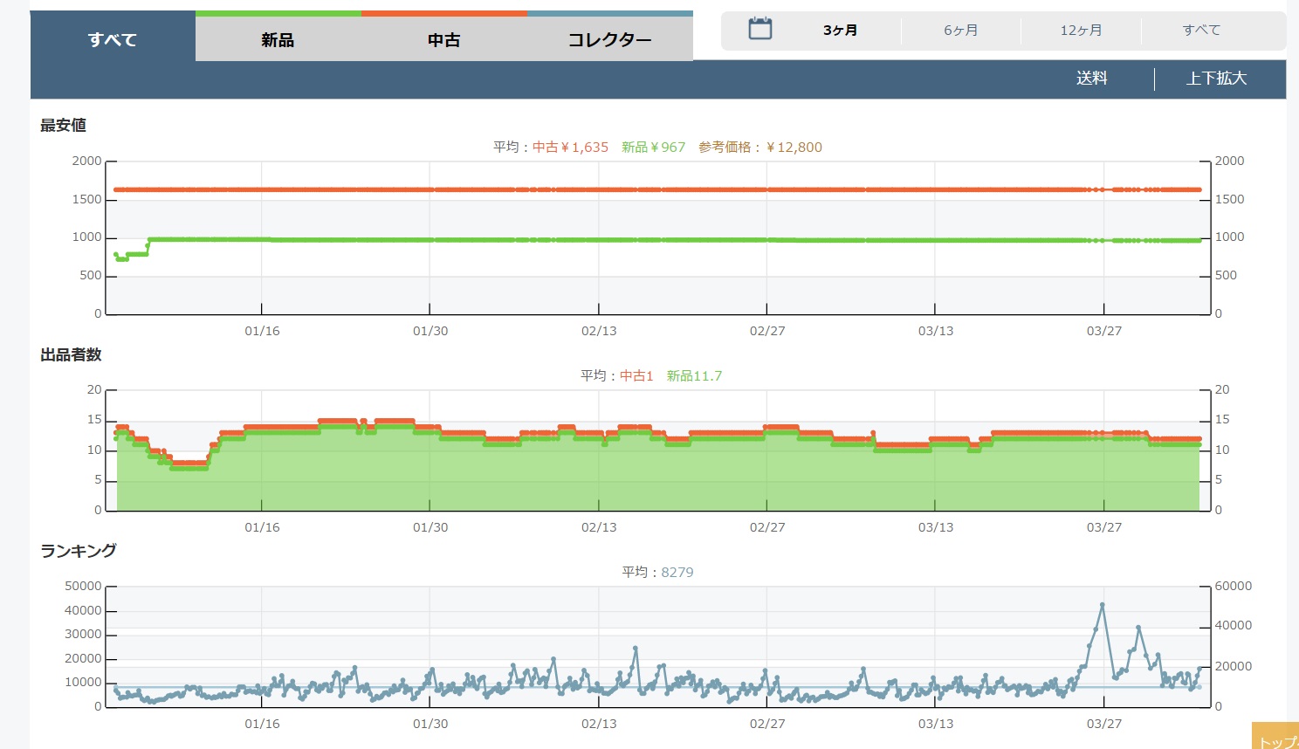
Task: Click the orange used-price line in 最安値 chart
Action: (656, 189)
